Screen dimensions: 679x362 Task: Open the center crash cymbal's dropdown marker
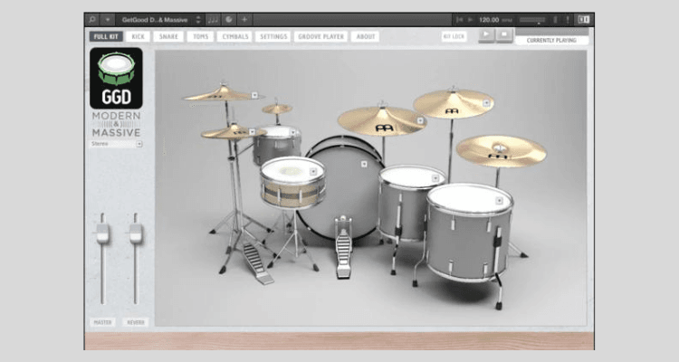click(x=419, y=120)
